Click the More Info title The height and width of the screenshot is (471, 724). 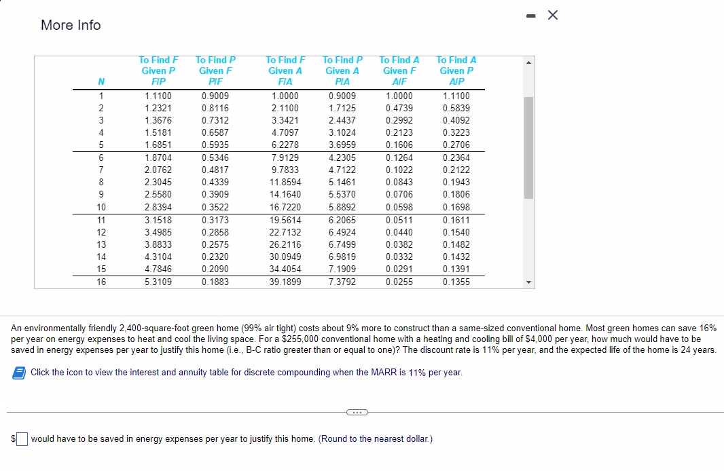tap(70, 25)
